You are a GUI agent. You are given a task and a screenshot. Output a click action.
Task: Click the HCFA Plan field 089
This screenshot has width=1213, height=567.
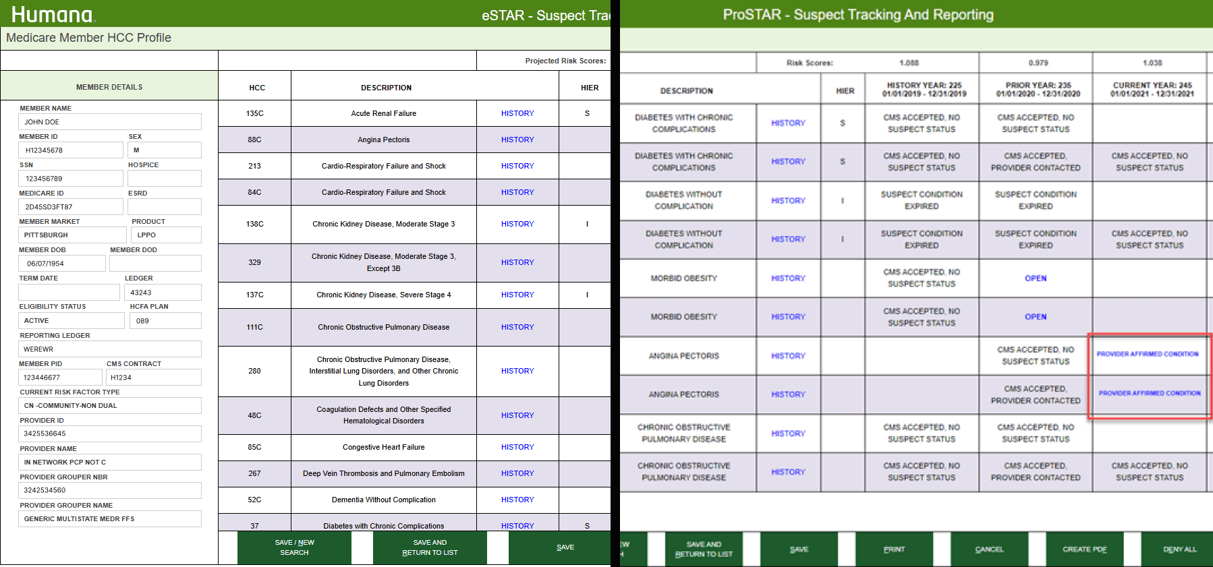tap(165, 321)
